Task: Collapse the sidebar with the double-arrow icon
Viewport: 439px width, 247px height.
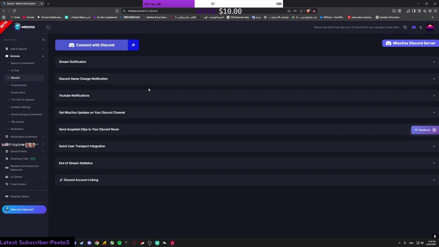Action: coord(48,27)
